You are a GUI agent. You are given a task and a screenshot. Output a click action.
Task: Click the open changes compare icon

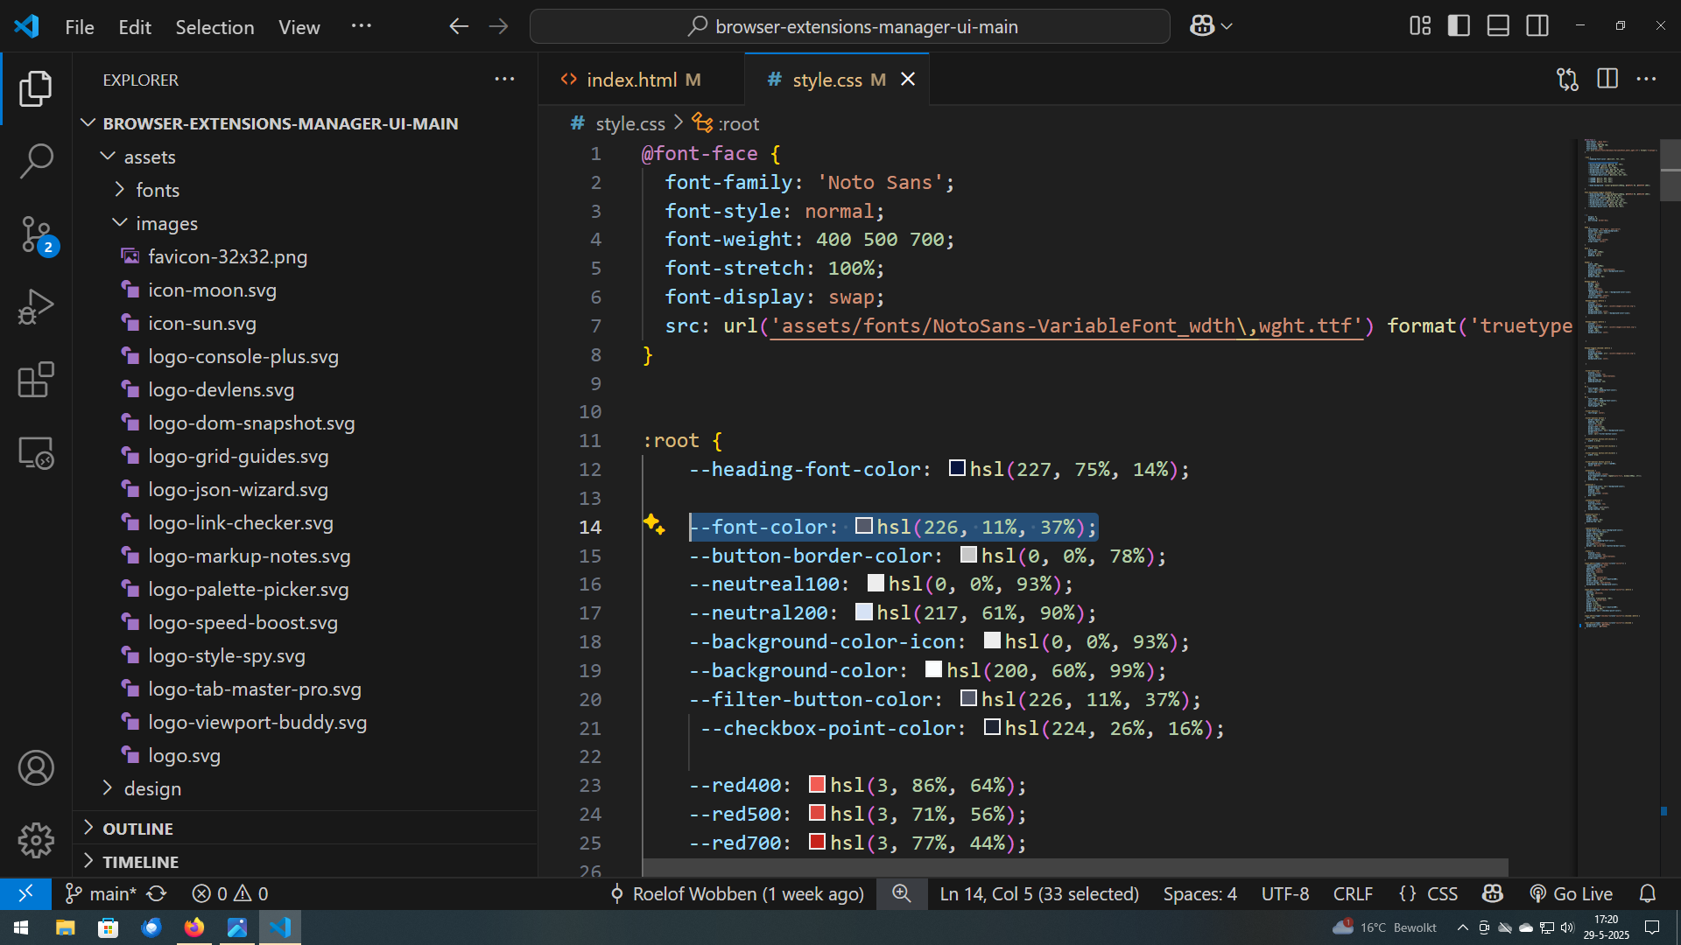1567,79
